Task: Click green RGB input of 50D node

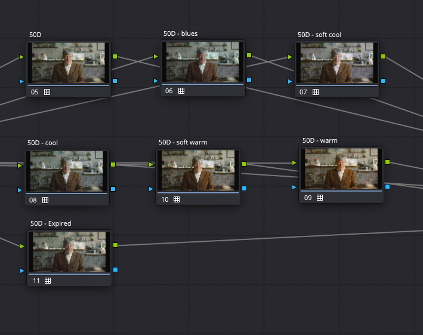Action: click(x=21, y=57)
